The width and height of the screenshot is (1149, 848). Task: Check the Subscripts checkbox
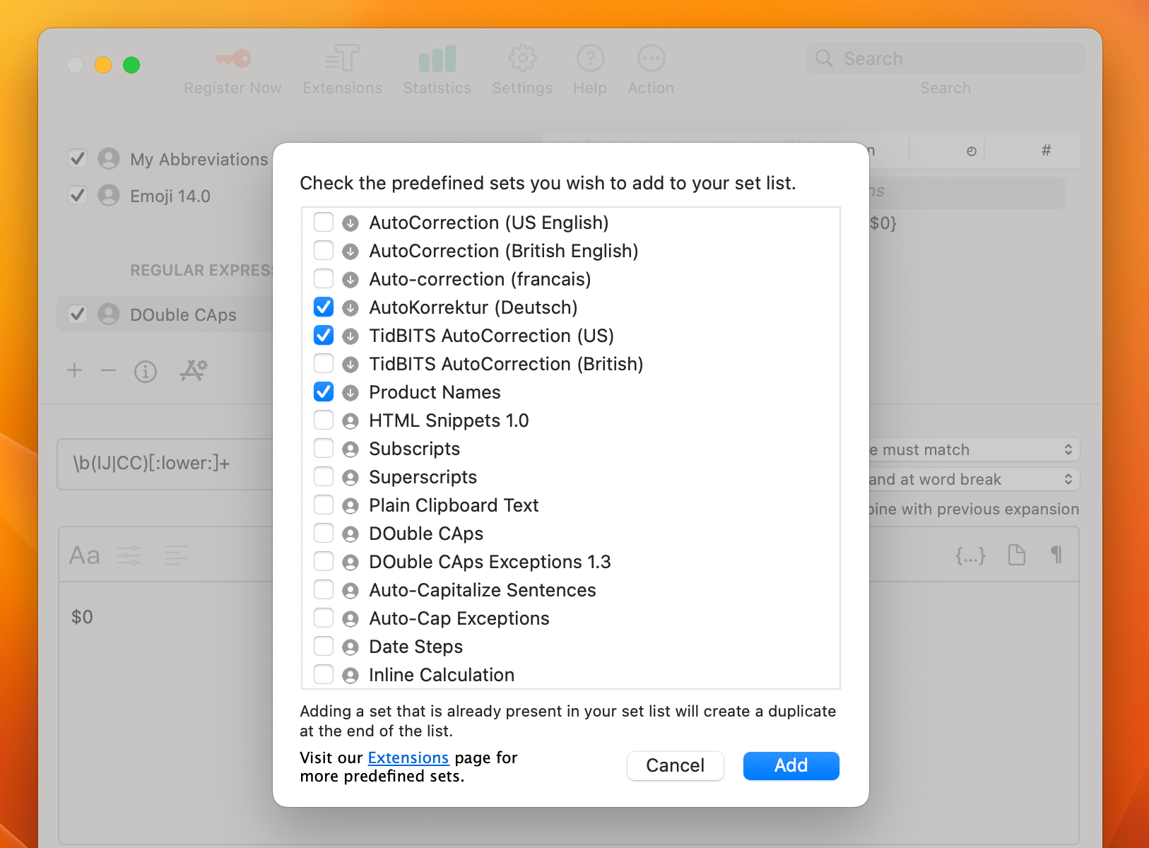(x=324, y=448)
